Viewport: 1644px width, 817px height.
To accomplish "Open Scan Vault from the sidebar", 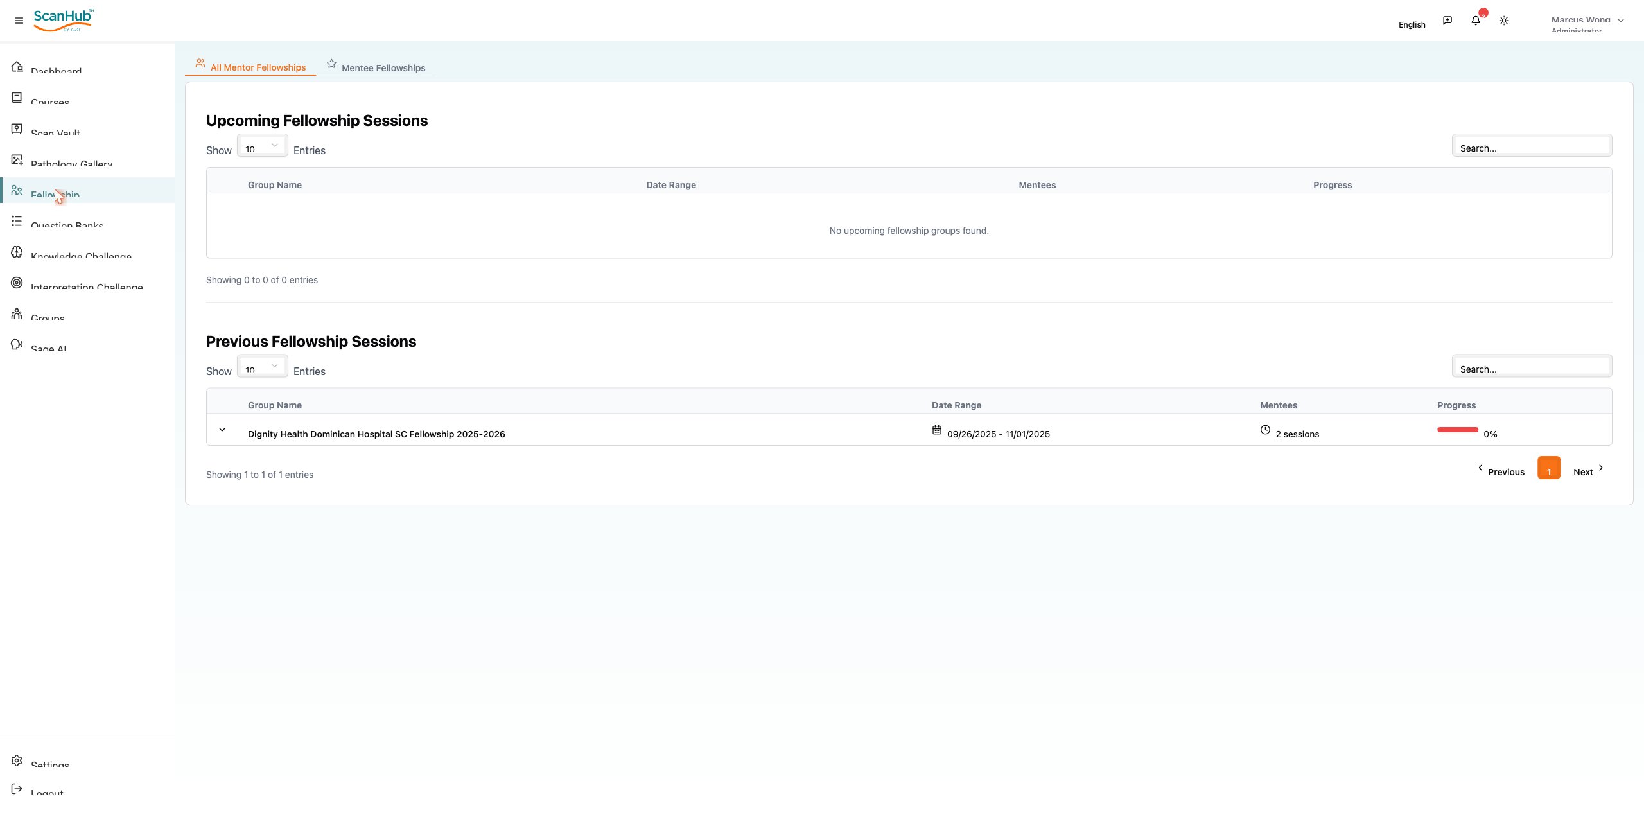I will click(x=87, y=128).
